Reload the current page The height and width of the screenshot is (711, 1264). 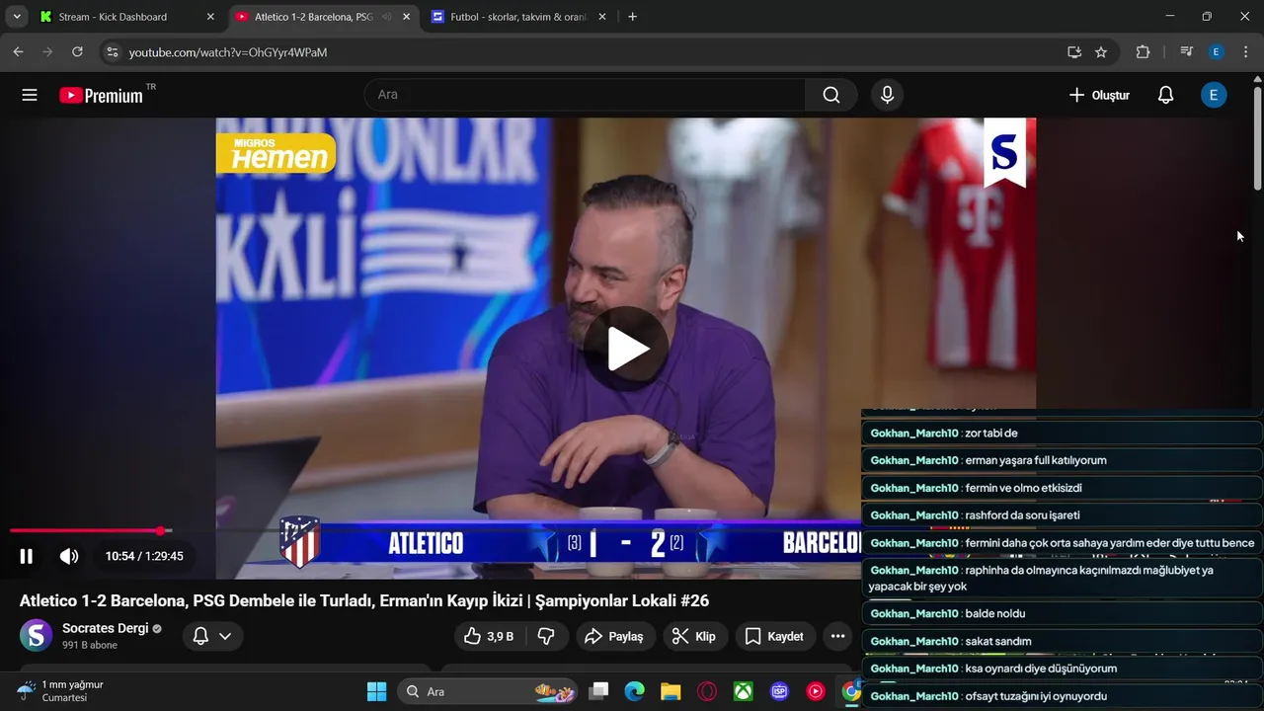77,51
